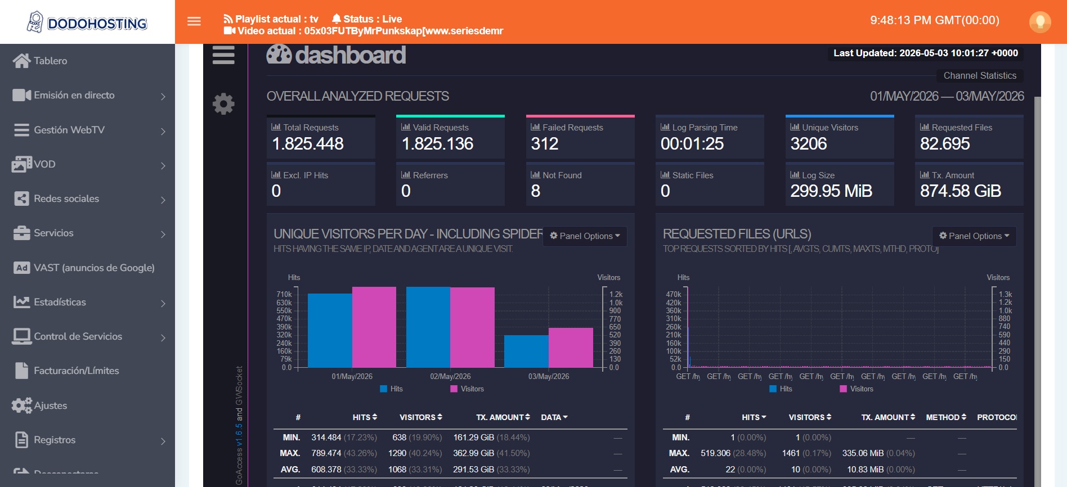Expand the Redes sociales submenu arrow
The image size is (1067, 487).
pyautogui.click(x=163, y=200)
